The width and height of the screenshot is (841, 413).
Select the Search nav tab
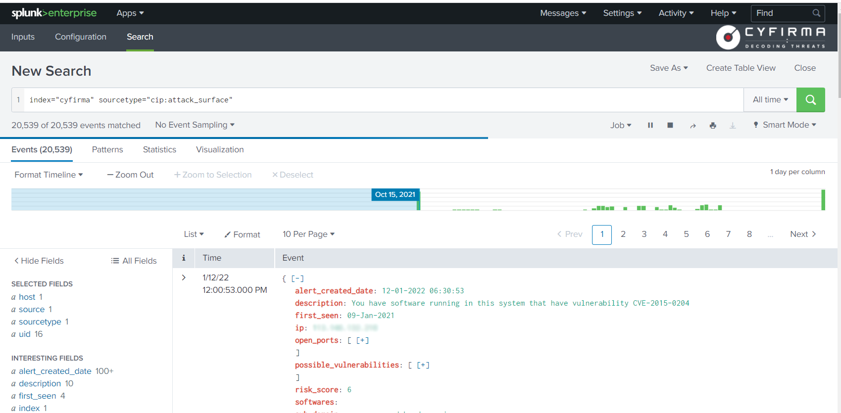[x=140, y=37]
